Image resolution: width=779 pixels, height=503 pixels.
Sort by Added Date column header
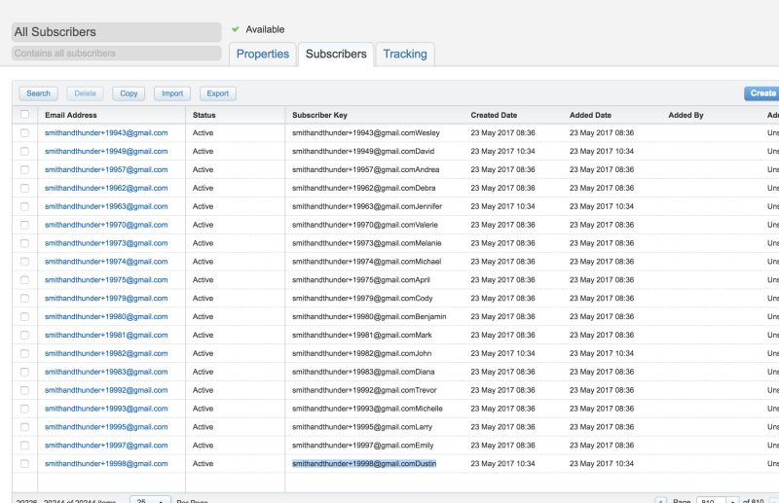pos(590,115)
